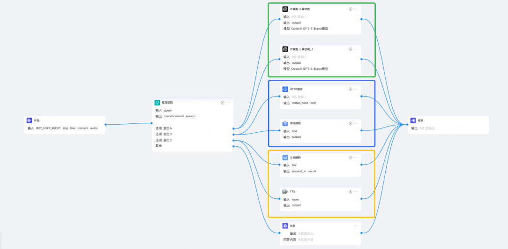Open the more options on 文档解析 node
The height and width of the screenshot is (249, 508).
click(x=356, y=158)
